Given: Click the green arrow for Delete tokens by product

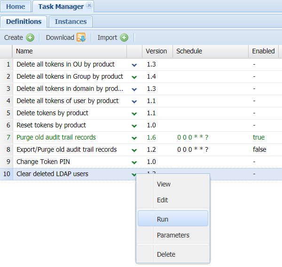Looking at the screenshot, I should [134, 113].
